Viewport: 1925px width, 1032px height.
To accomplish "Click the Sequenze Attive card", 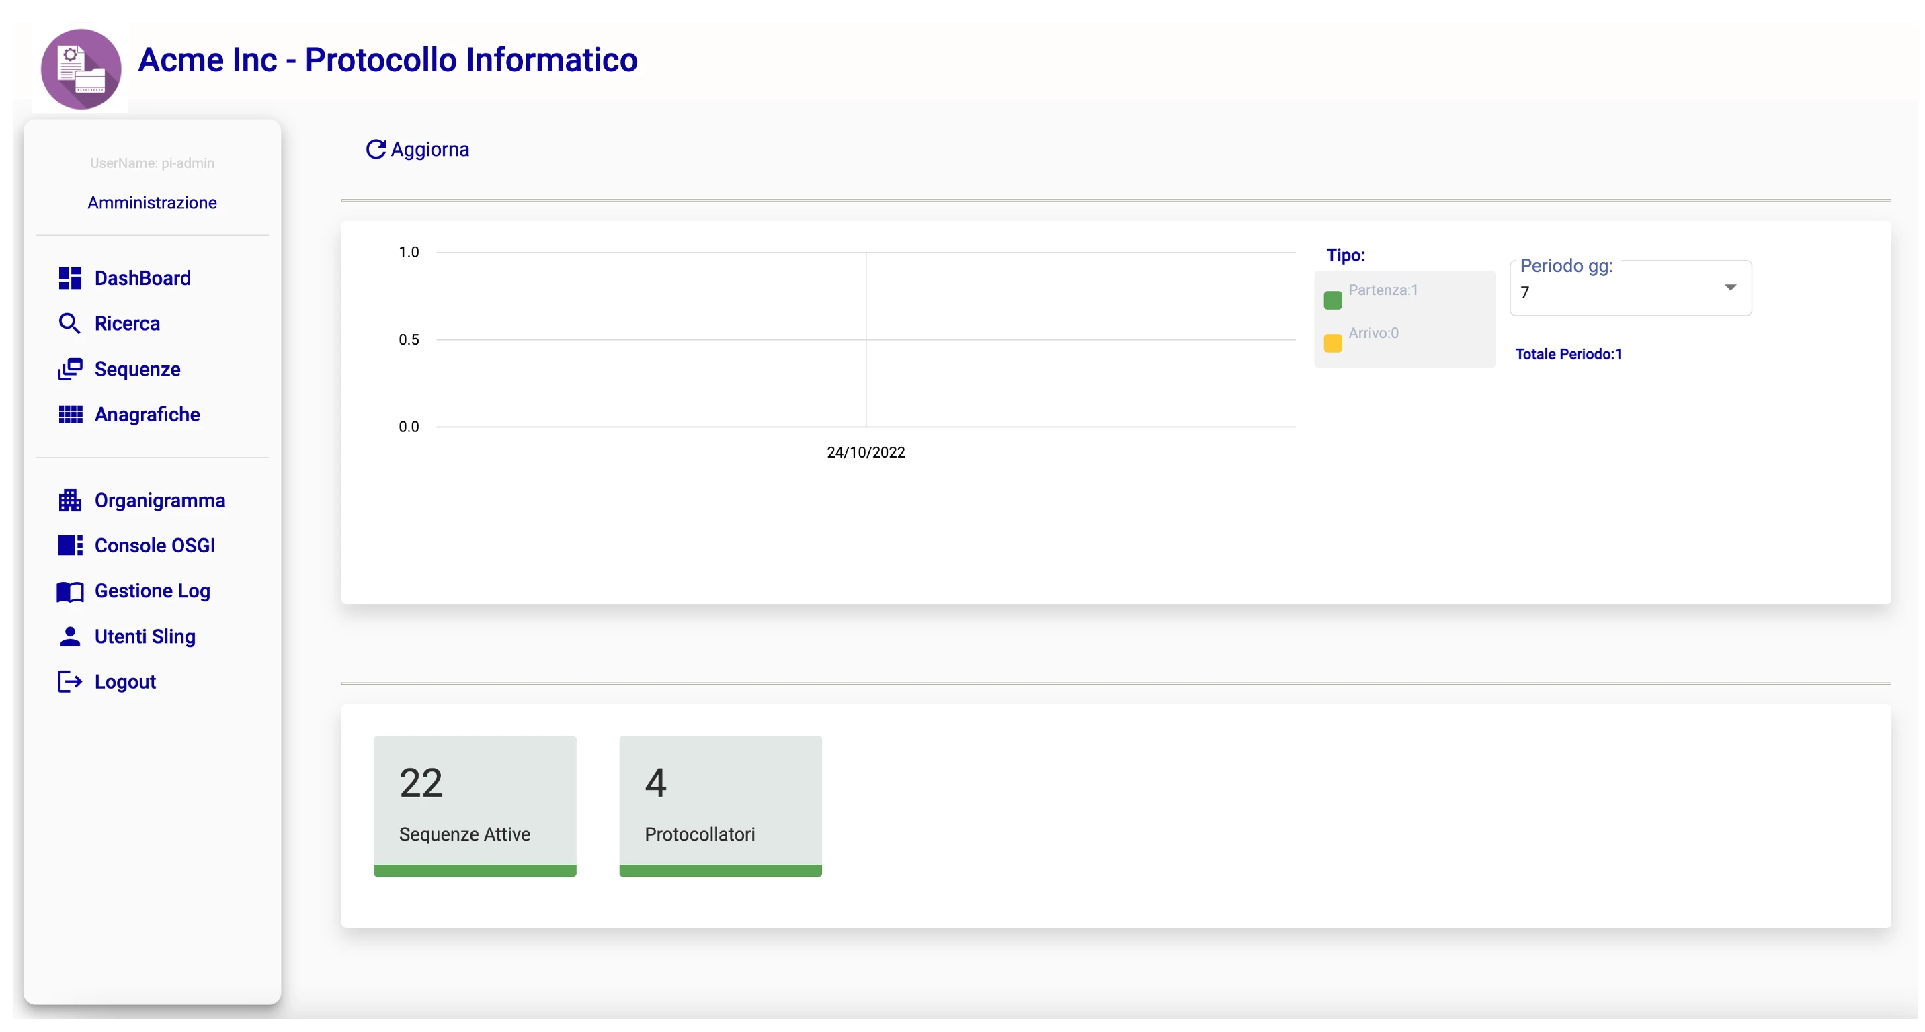I will click(x=475, y=805).
